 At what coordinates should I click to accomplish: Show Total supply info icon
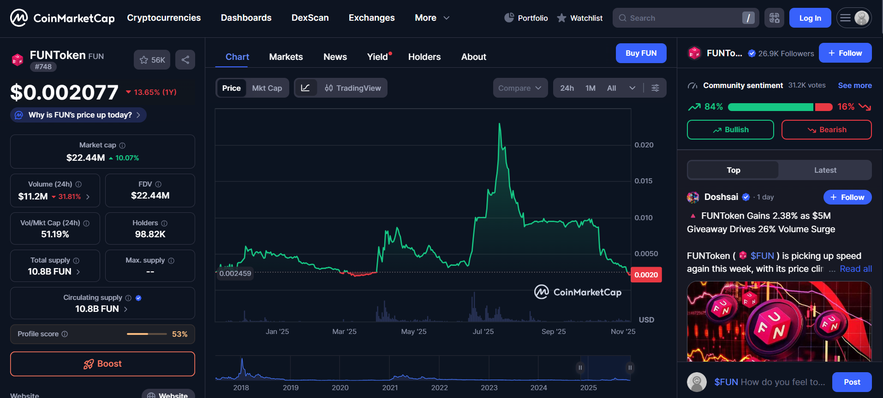click(x=76, y=261)
